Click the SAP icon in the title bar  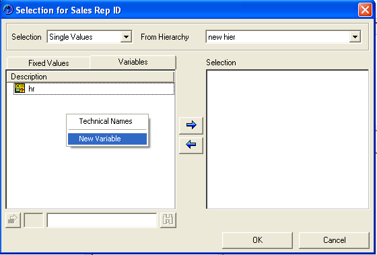[x=8, y=10]
